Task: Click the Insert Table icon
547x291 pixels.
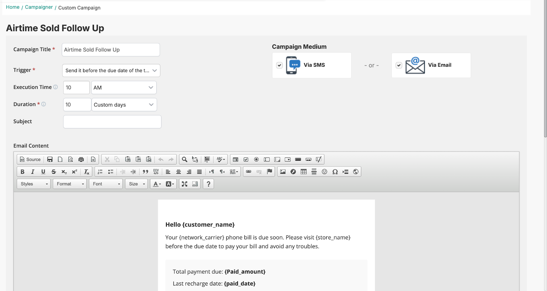Action: click(x=304, y=172)
